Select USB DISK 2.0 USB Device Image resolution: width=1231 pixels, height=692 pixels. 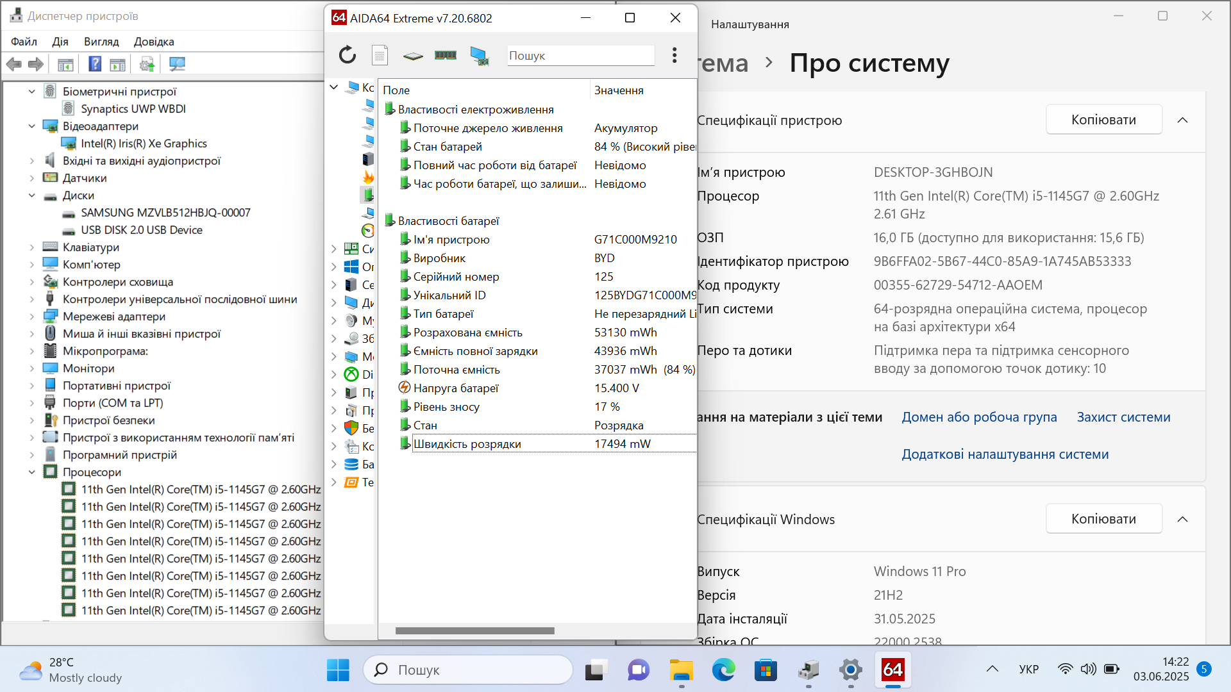tap(142, 230)
